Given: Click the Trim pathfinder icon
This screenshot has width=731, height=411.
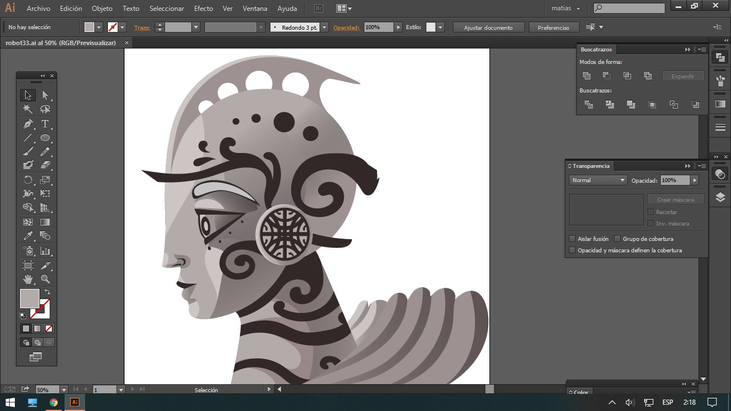Looking at the screenshot, I should tap(609, 104).
